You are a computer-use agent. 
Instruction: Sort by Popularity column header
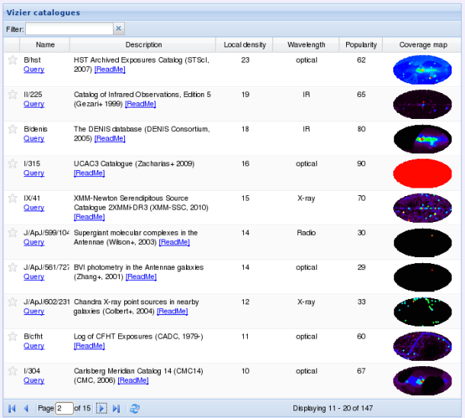pyautogui.click(x=361, y=45)
